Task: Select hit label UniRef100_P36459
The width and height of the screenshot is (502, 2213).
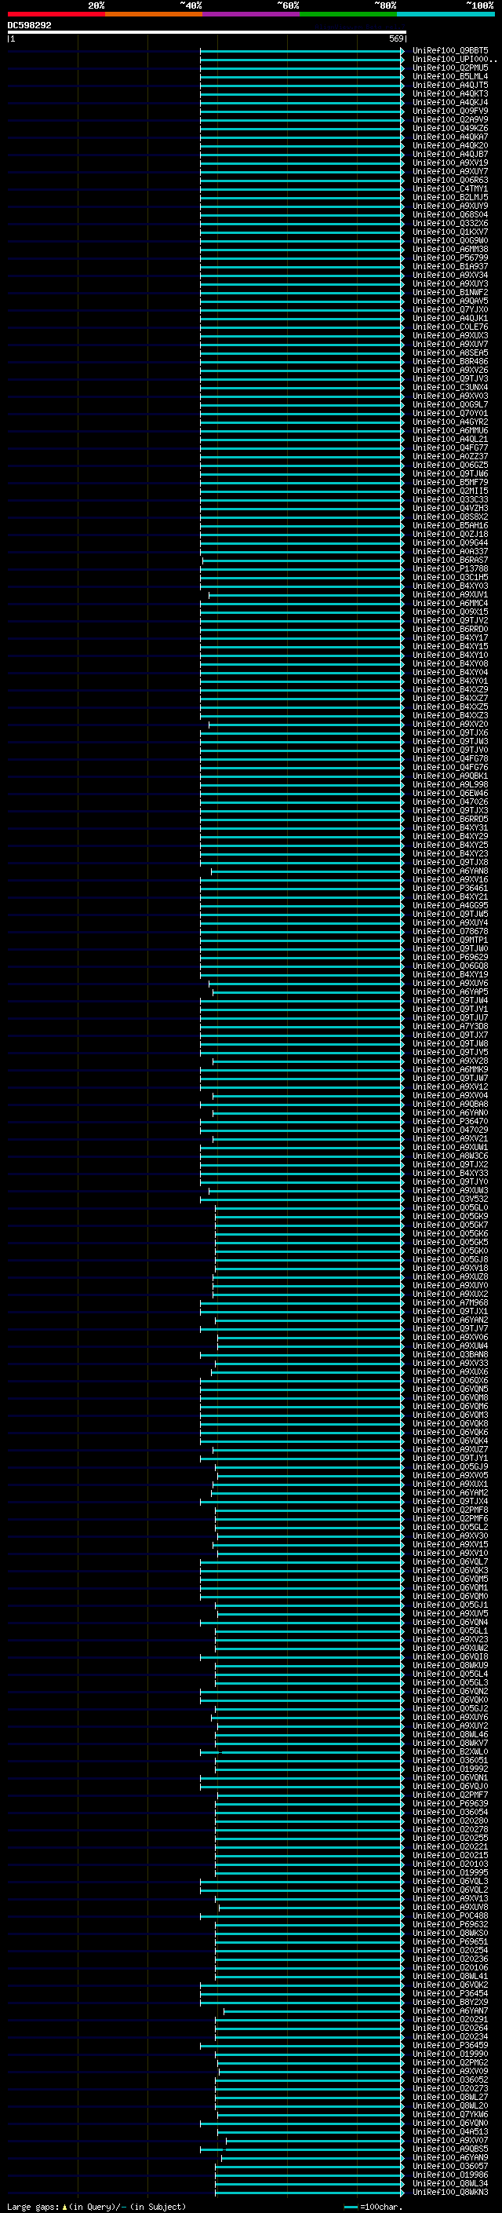Action: (x=450, y=2046)
